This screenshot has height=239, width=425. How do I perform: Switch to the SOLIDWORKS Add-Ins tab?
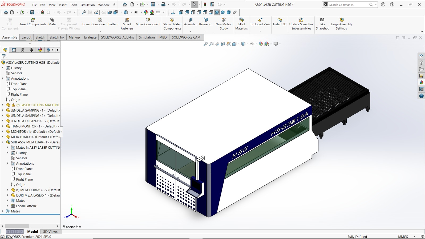coord(117,37)
